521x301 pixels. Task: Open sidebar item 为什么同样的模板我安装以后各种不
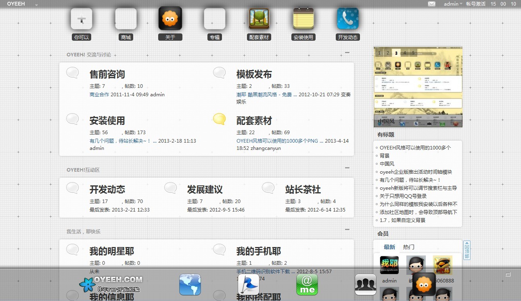(x=418, y=204)
